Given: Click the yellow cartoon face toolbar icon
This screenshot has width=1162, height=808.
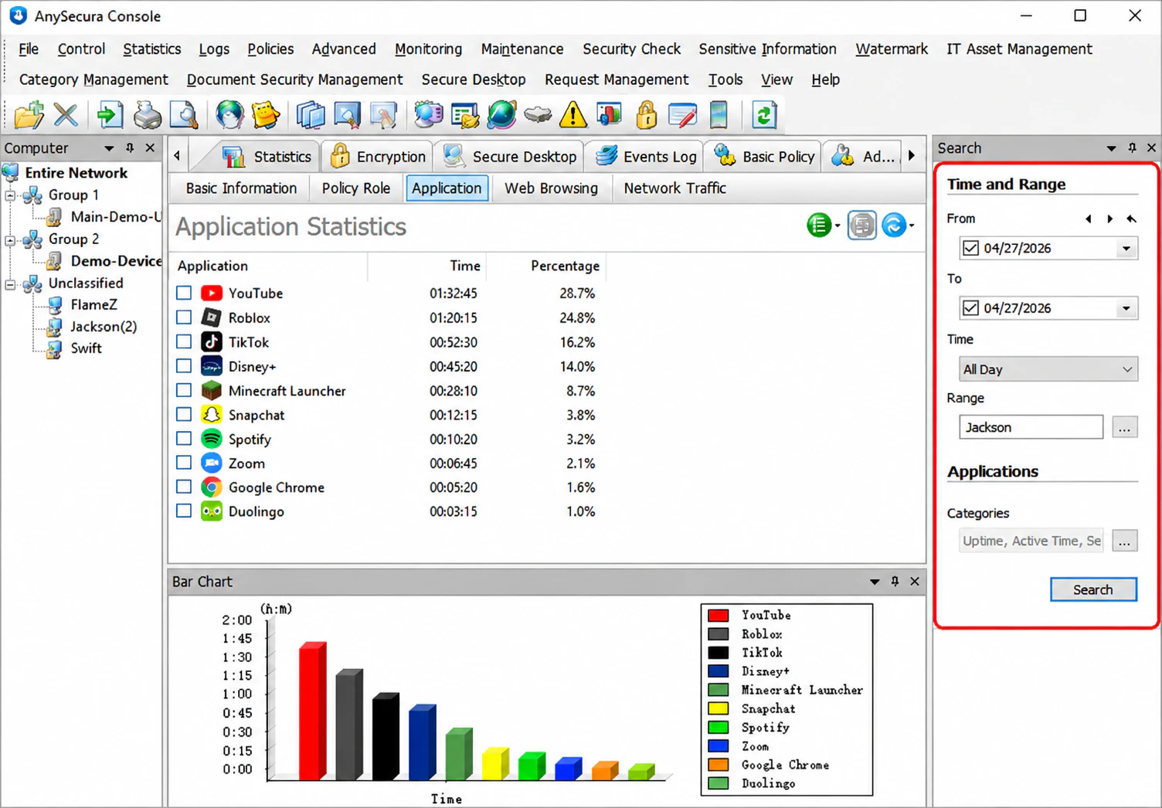Looking at the screenshot, I should [265, 115].
